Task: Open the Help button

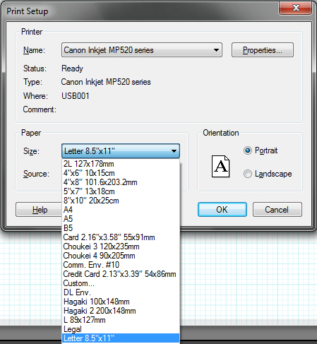Action: (39, 209)
